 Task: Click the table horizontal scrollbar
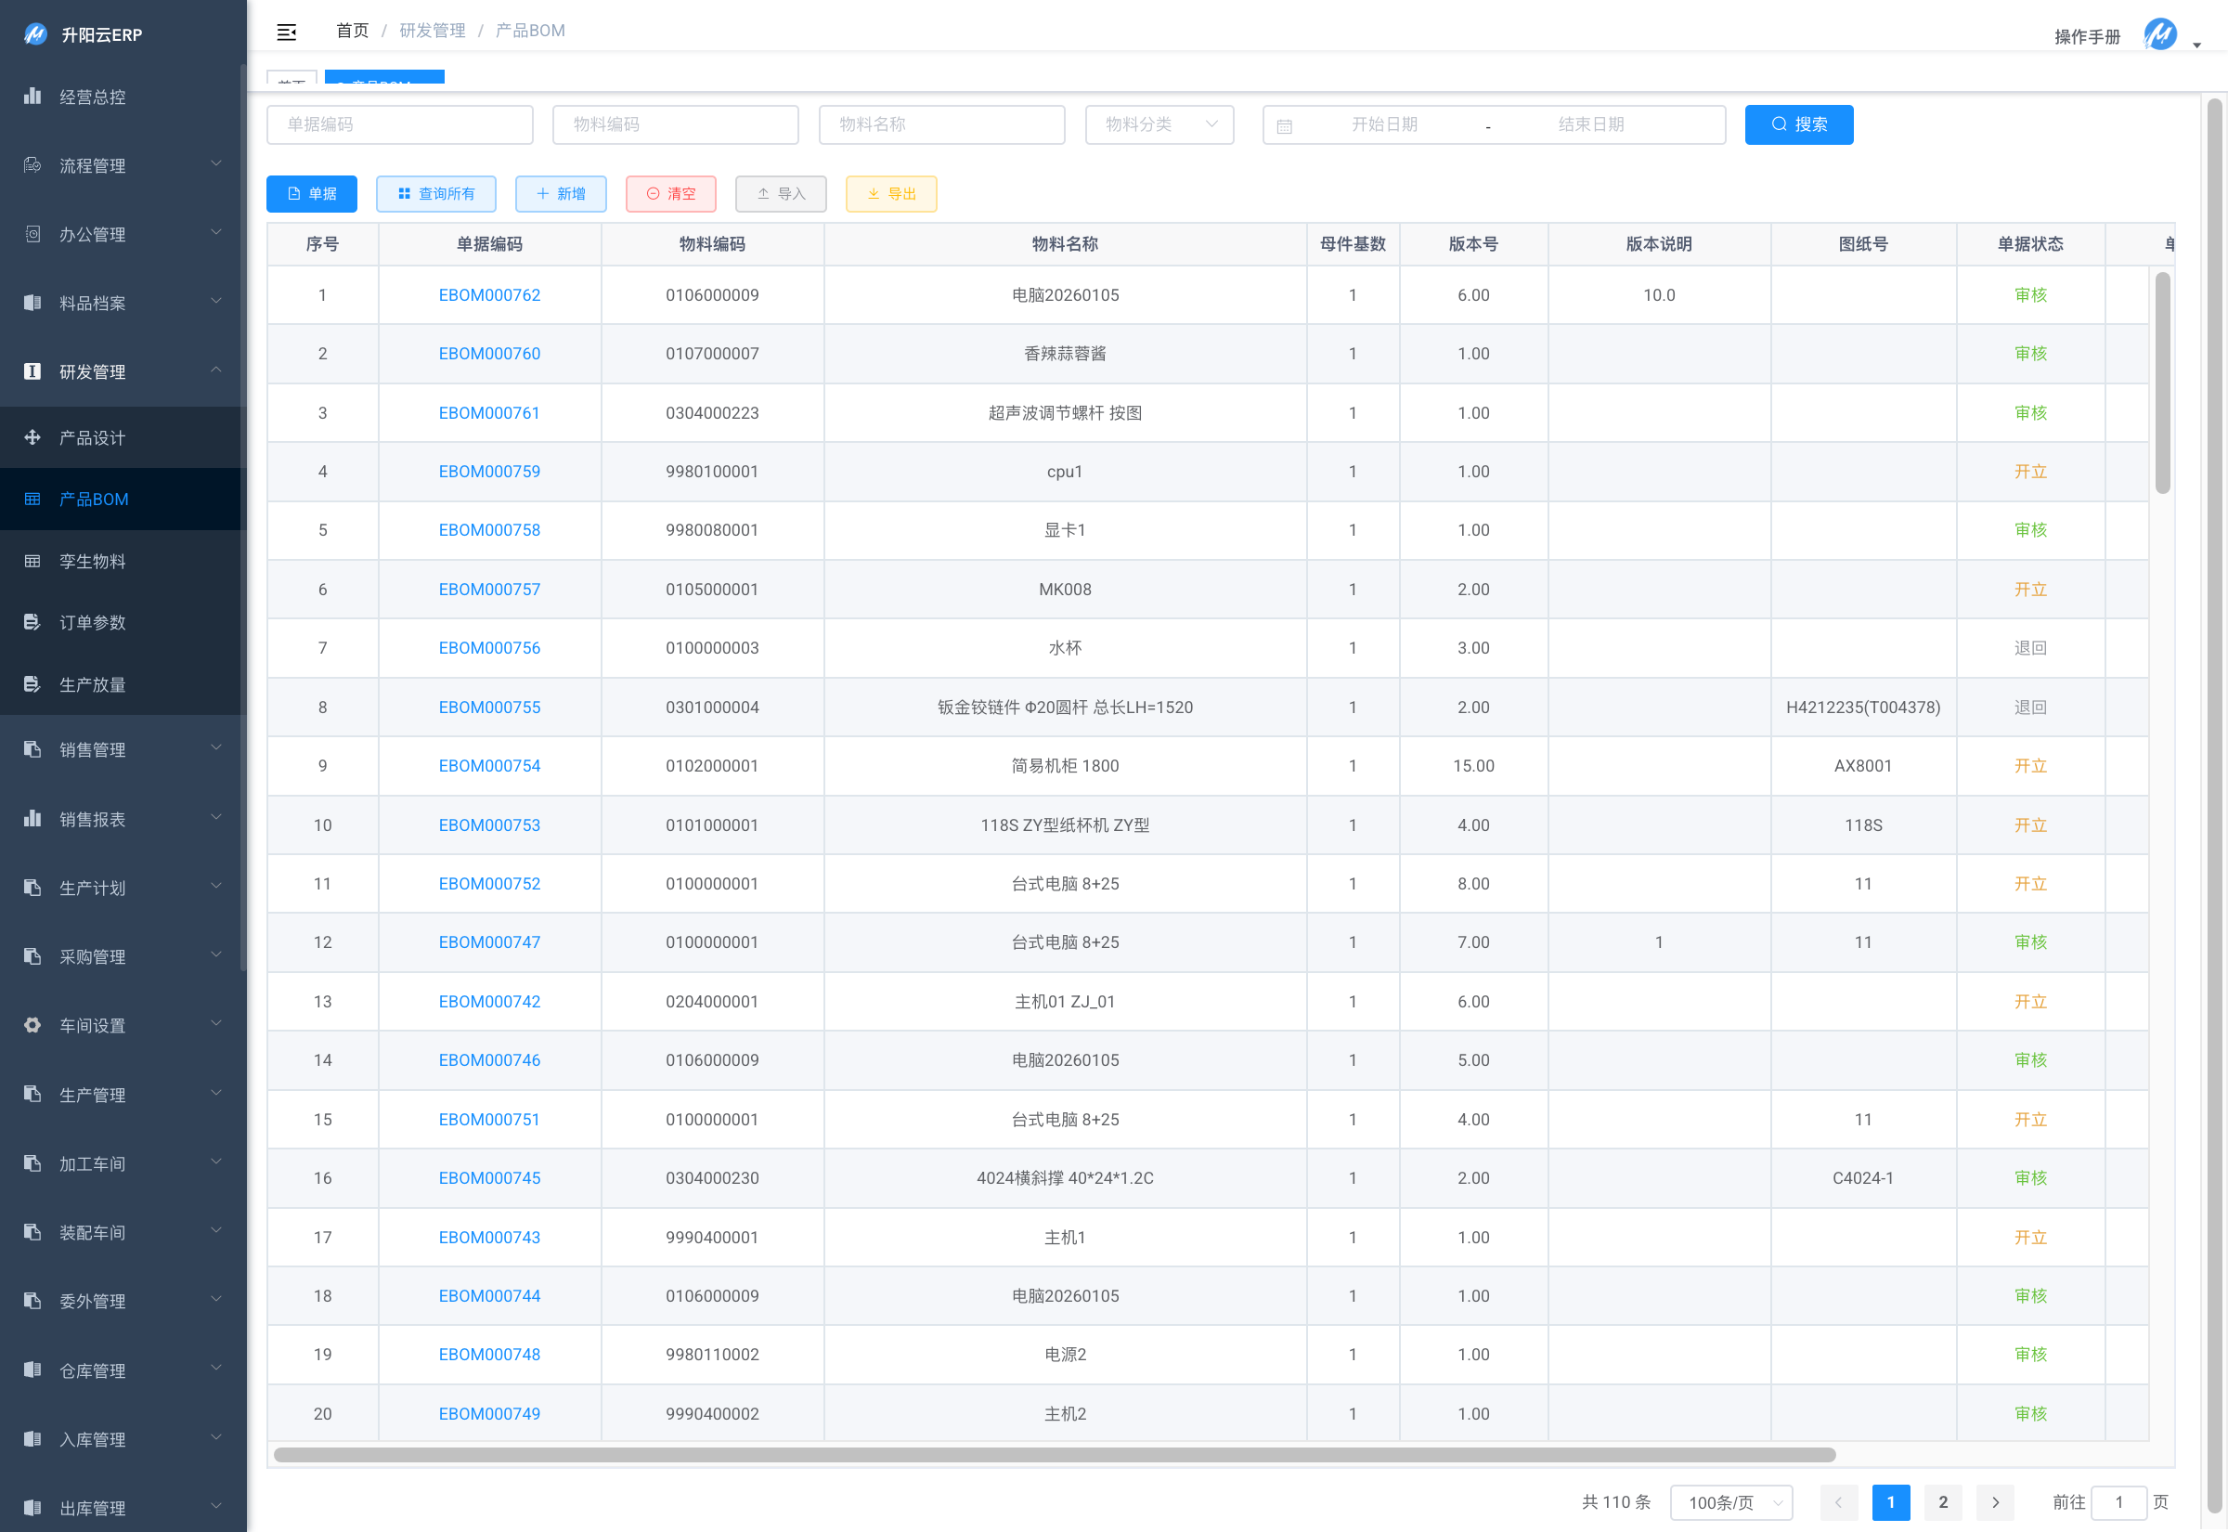(1054, 1455)
